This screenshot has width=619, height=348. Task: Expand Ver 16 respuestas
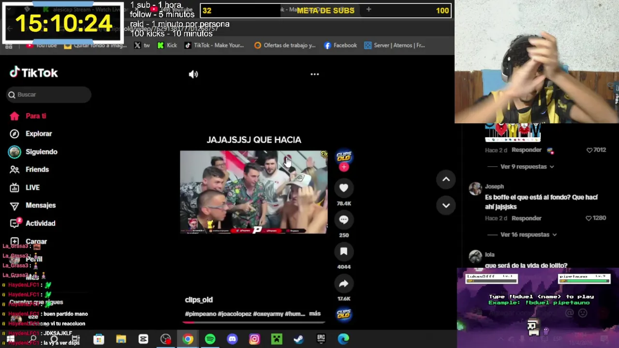pos(529,235)
